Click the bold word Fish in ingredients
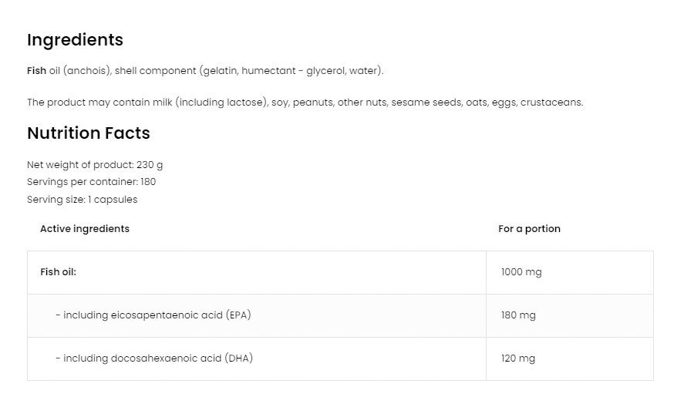684x404 pixels. tap(36, 71)
